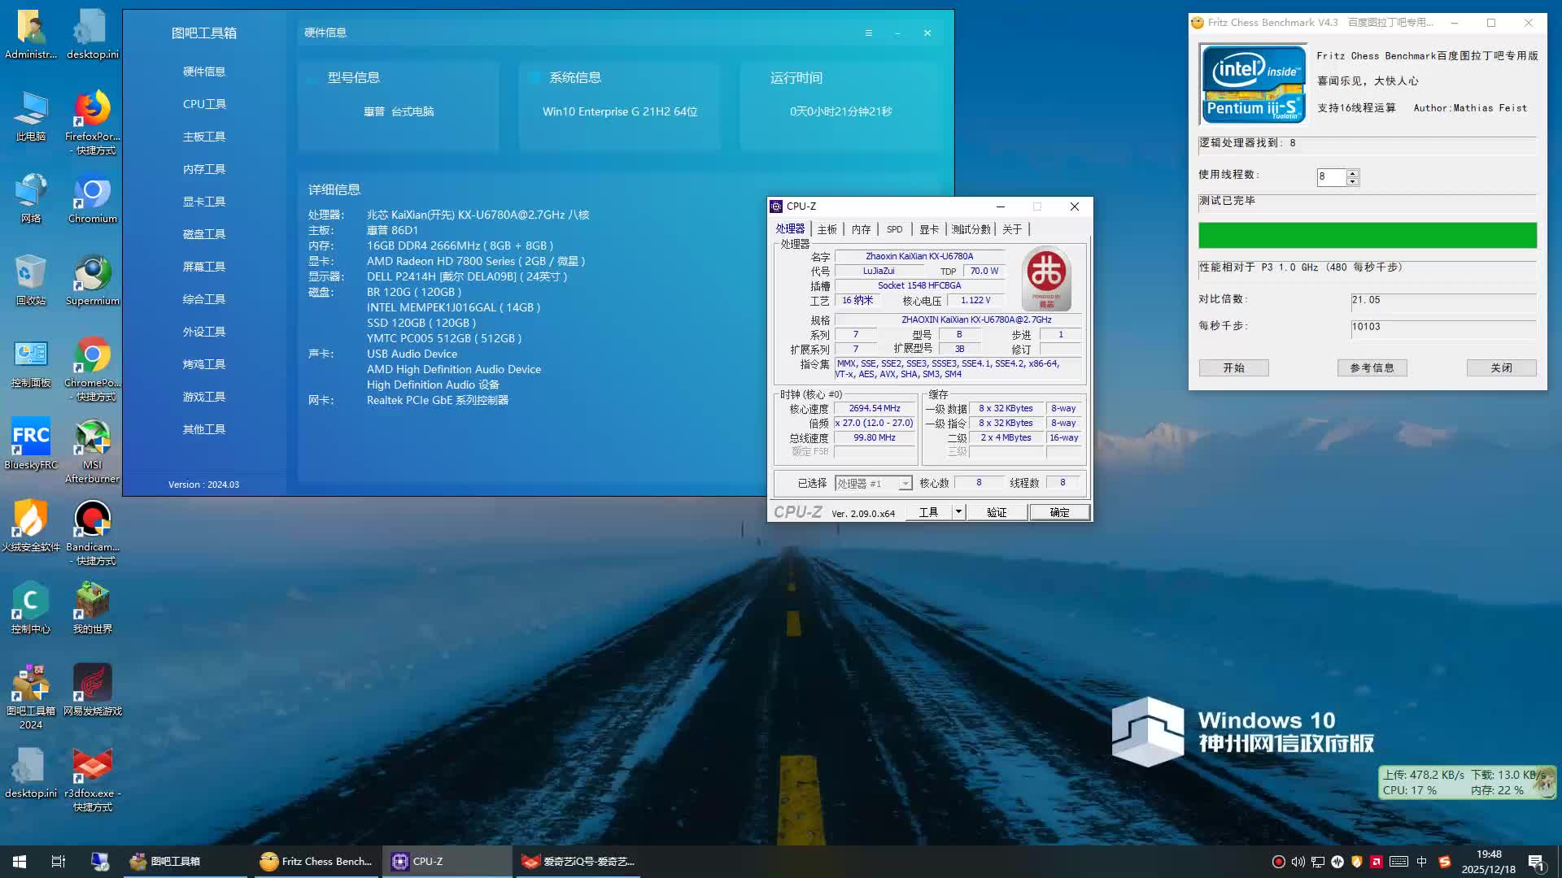Click the Windows Start button
Viewport: 1562px width, 878px height.
(20, 862)
